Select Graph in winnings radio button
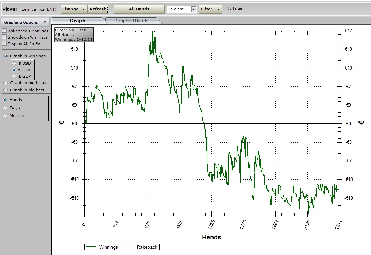The image size is (371, 255). click(6, 56)
